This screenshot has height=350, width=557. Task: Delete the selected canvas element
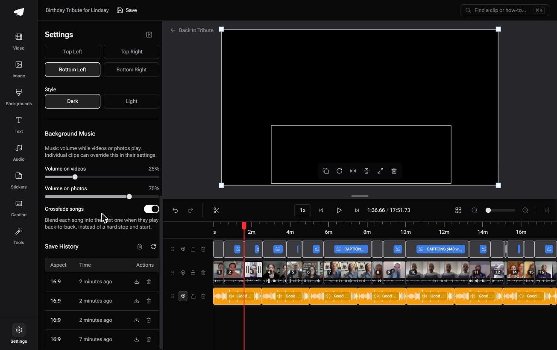(394, 171)
